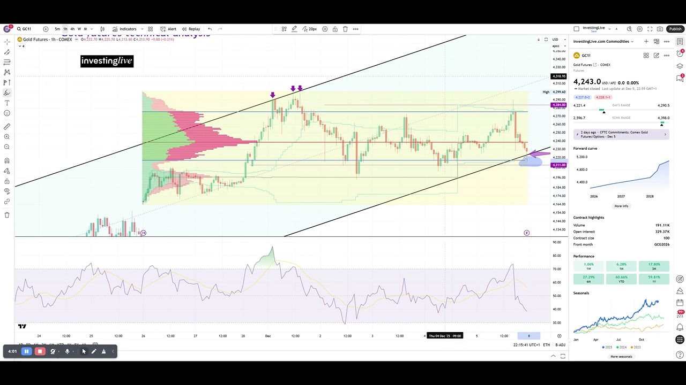Open CFTC Commitments news item
Image resolution: width=686 pixels, height=385 pixels.
point(621,134)
